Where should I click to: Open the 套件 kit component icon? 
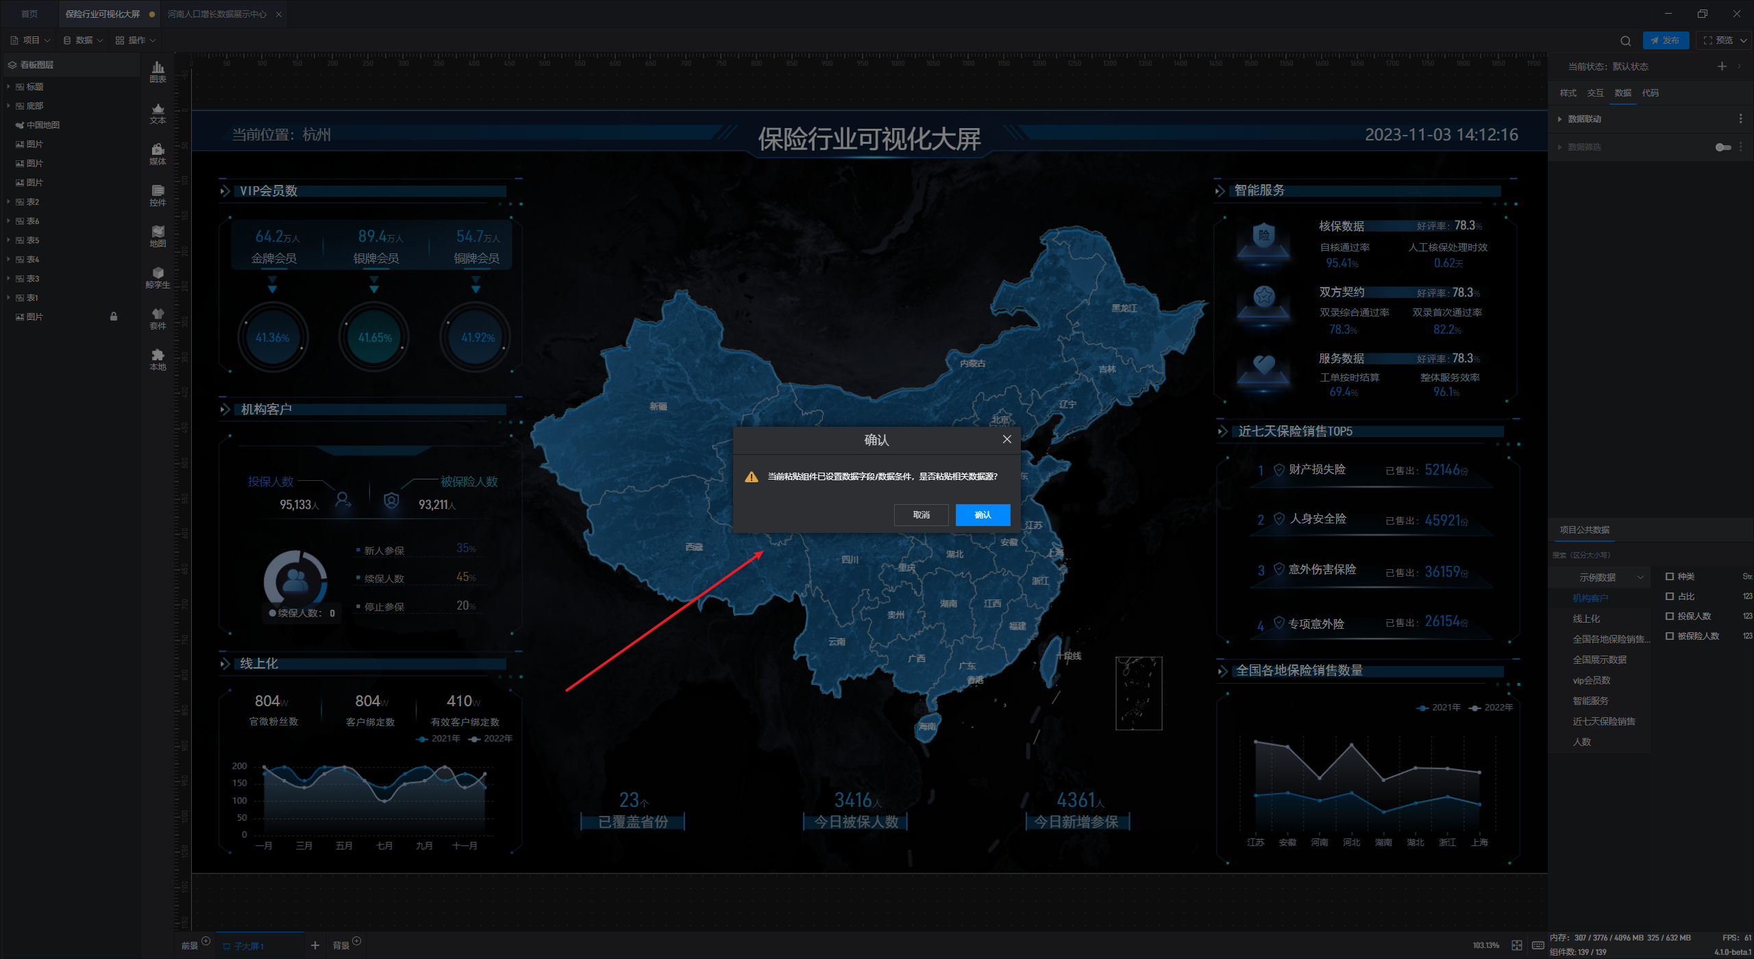[158, 318]
